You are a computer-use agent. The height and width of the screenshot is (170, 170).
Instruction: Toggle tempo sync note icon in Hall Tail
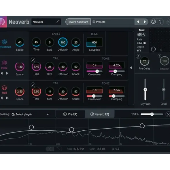(x=33, y=85)
